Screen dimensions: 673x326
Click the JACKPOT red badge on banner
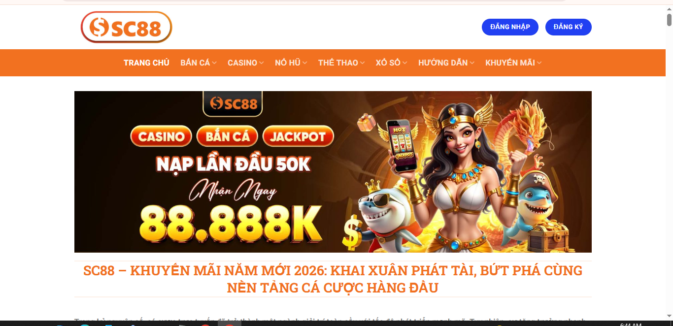pos(298,136)
